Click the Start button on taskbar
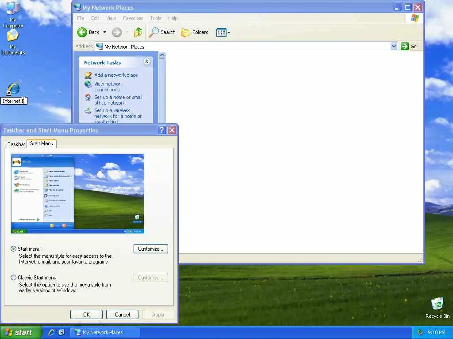Image resolution: width=453 pixels, height=339 pixels. tap(21, 332)
